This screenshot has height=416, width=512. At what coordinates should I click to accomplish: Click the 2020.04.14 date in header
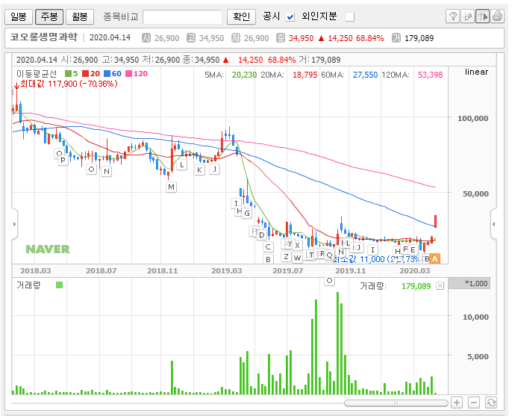click(110, 38)
